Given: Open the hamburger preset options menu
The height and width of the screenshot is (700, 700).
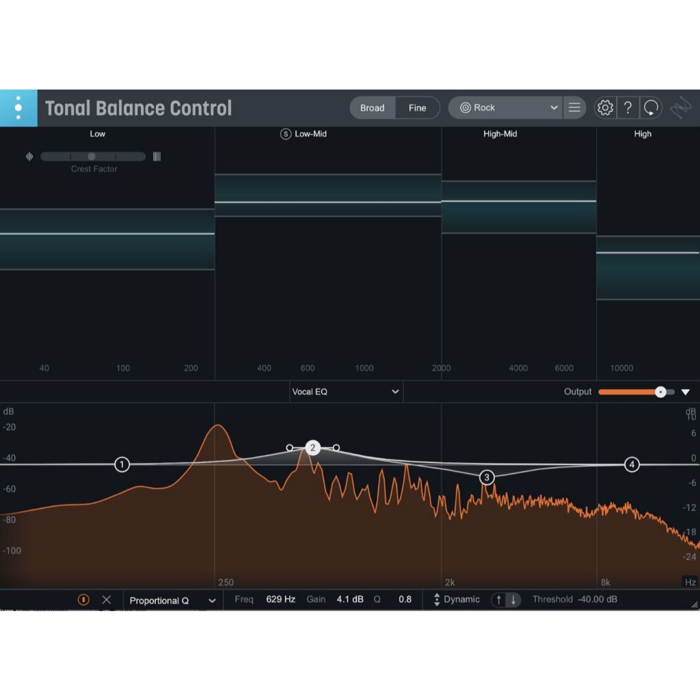Looking at the screenshot, I should 574,107.
